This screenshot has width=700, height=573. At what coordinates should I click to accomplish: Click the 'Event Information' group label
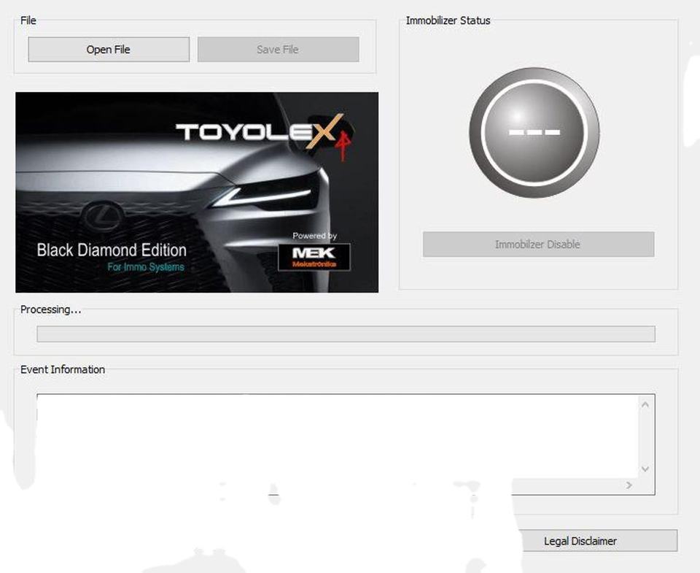63,369
